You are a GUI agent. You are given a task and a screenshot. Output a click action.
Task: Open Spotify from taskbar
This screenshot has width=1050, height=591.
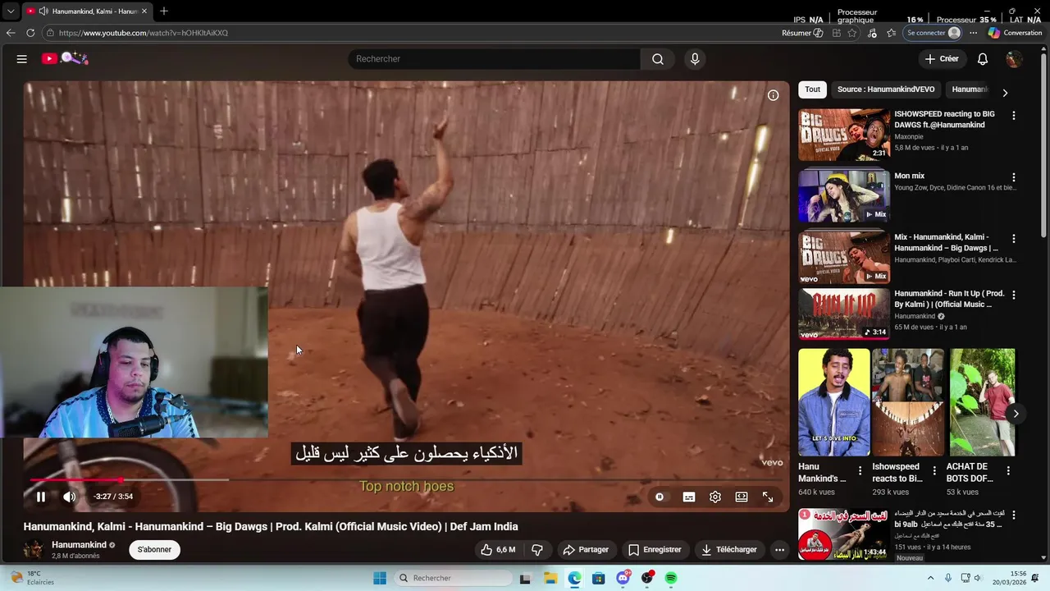[x=671, y=578]
